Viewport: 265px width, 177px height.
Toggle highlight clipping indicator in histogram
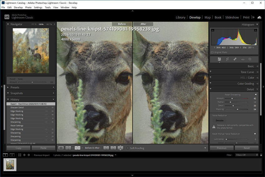tap(256, 30)
